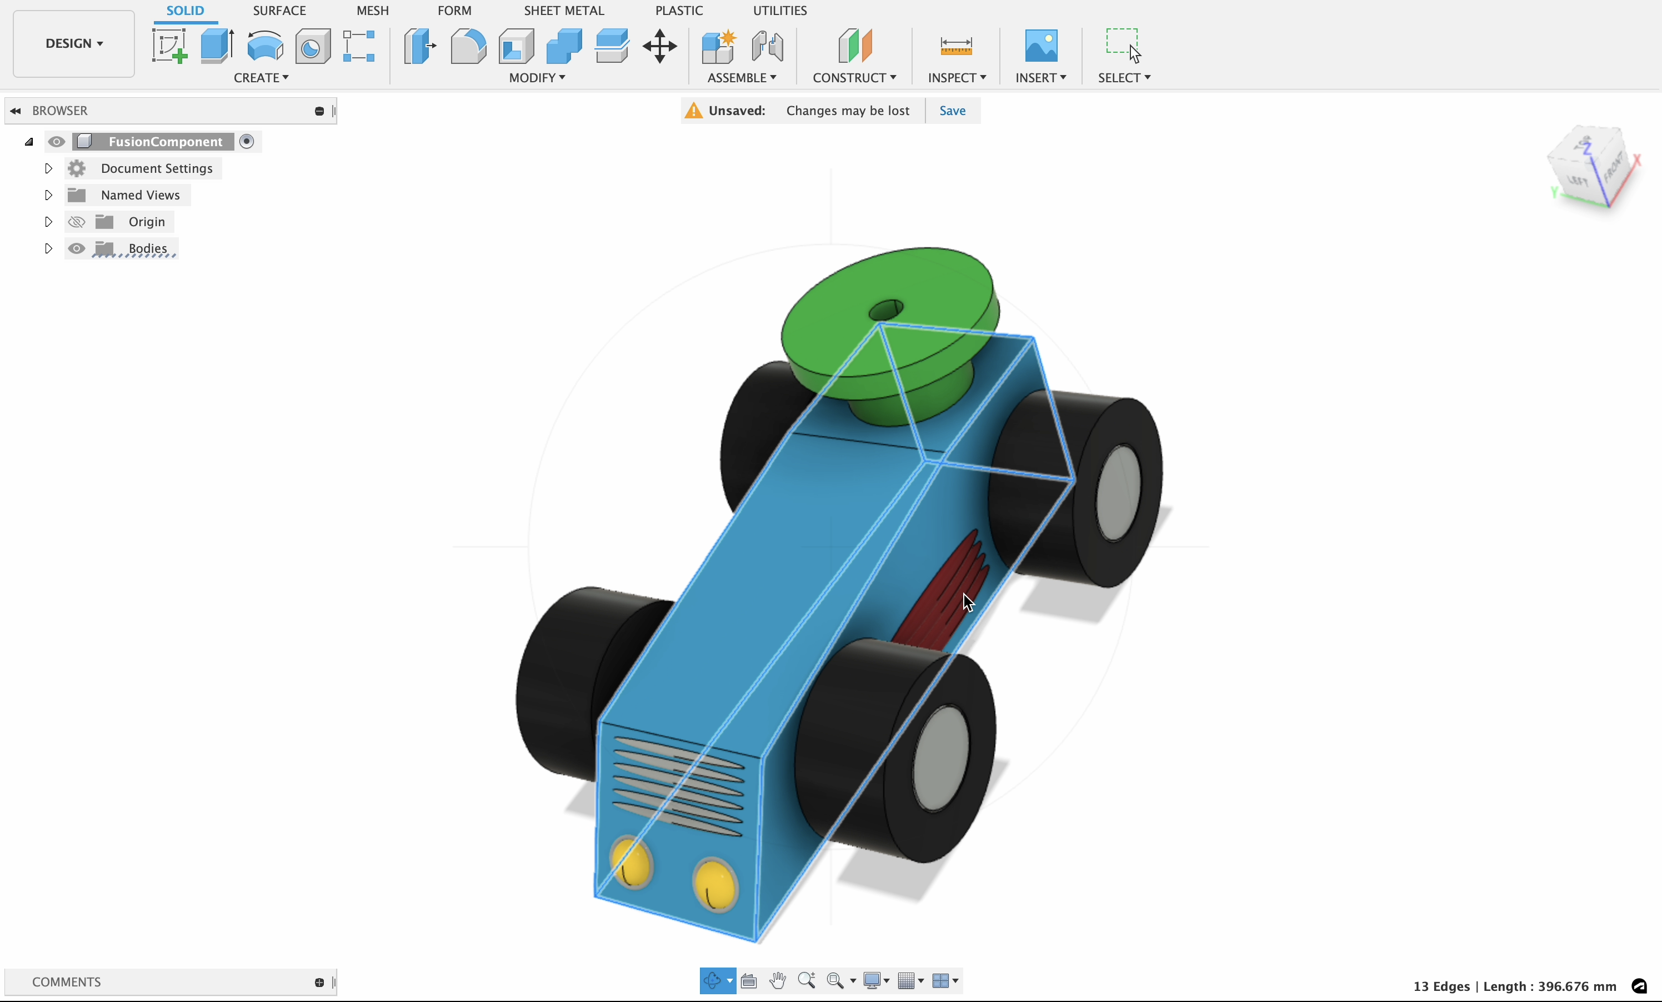Viewport: 1662px width, 1002px height.
Task: Expand the Bodies folder node
Action: pyautogui.click(x=48, y=248)
